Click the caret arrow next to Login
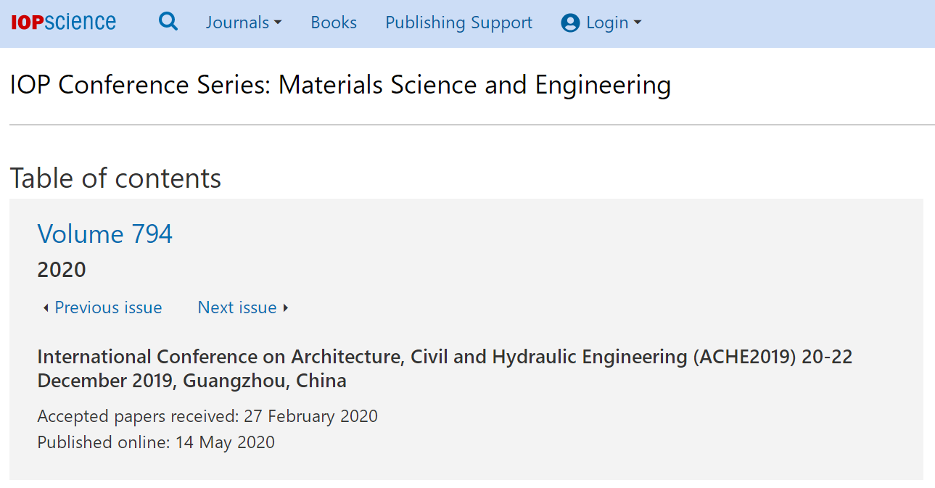 pos(638,23)
